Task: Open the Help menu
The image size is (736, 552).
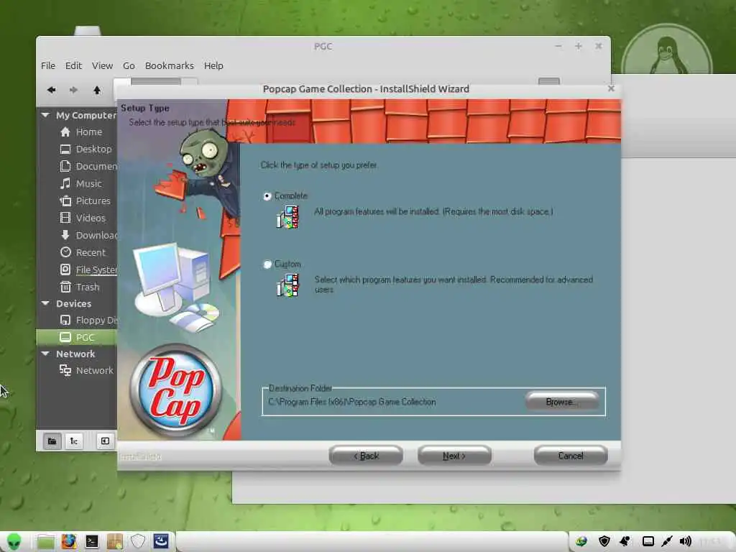Action: [213, 65]
